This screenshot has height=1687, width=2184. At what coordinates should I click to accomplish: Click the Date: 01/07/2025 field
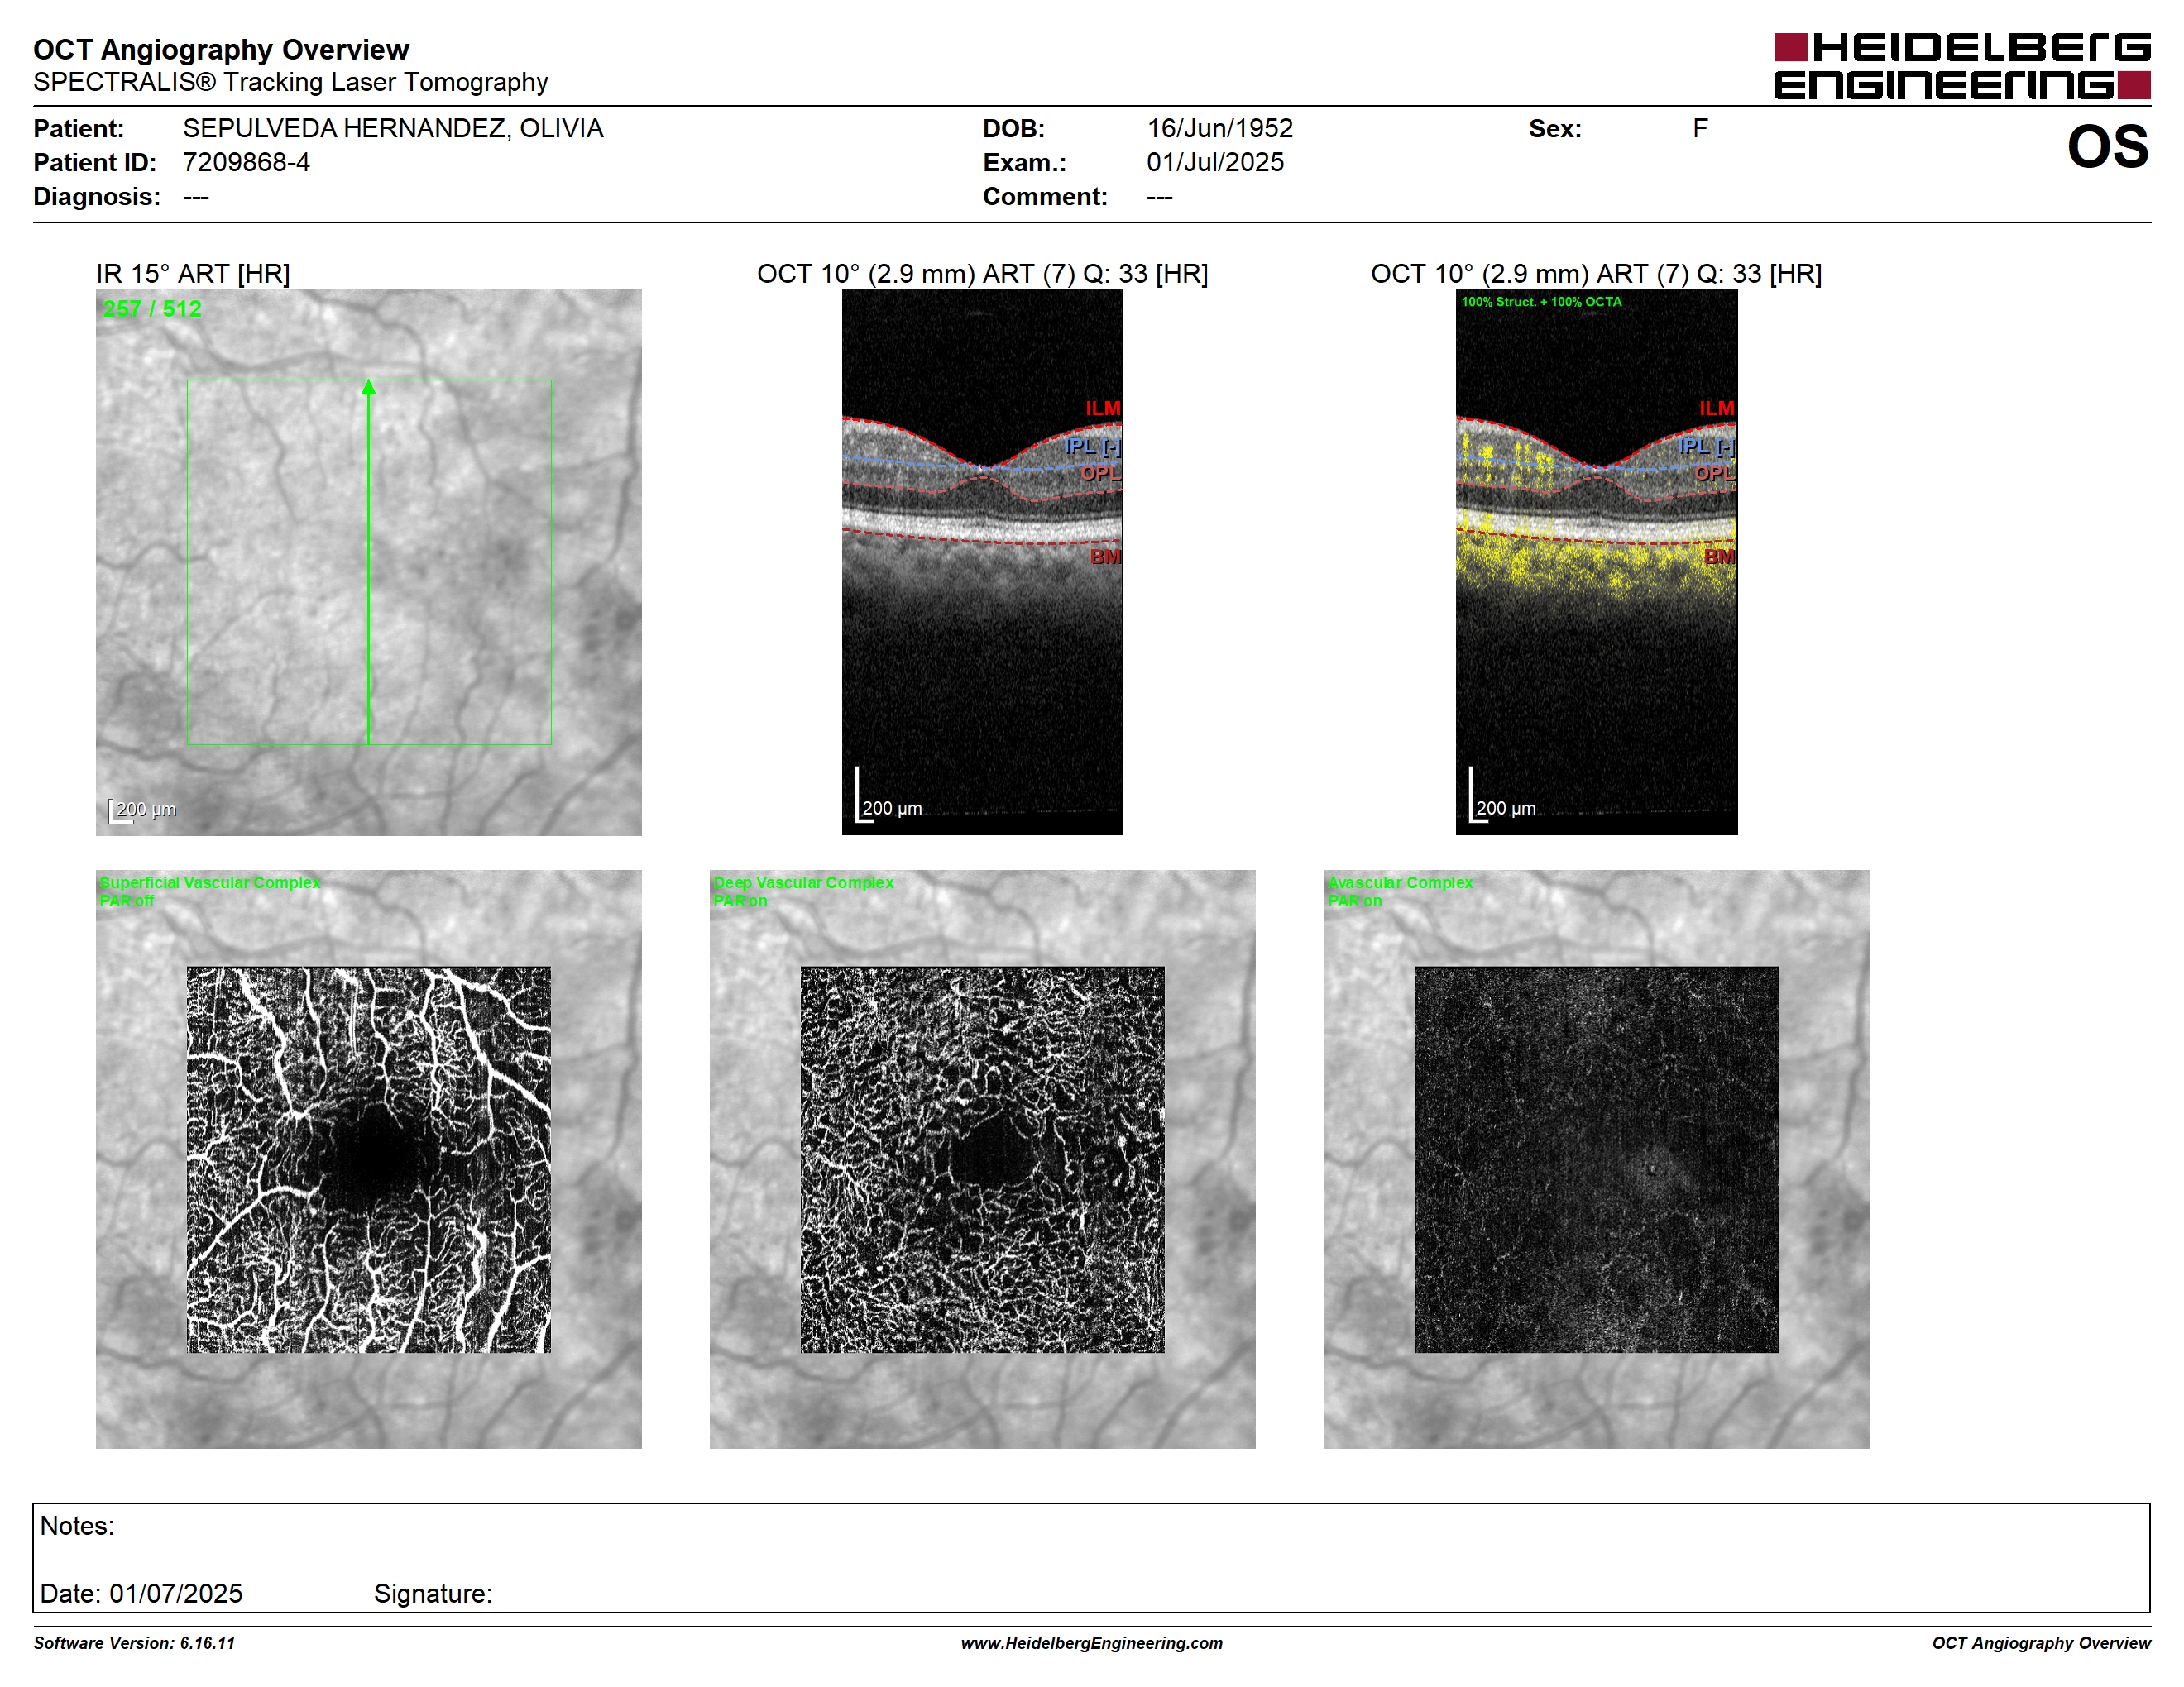click(x=141, y=1593)
